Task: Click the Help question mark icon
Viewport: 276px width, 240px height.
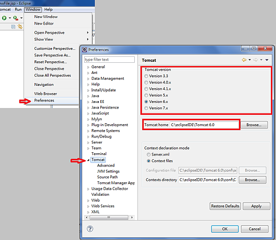Action: click(90, 229)
